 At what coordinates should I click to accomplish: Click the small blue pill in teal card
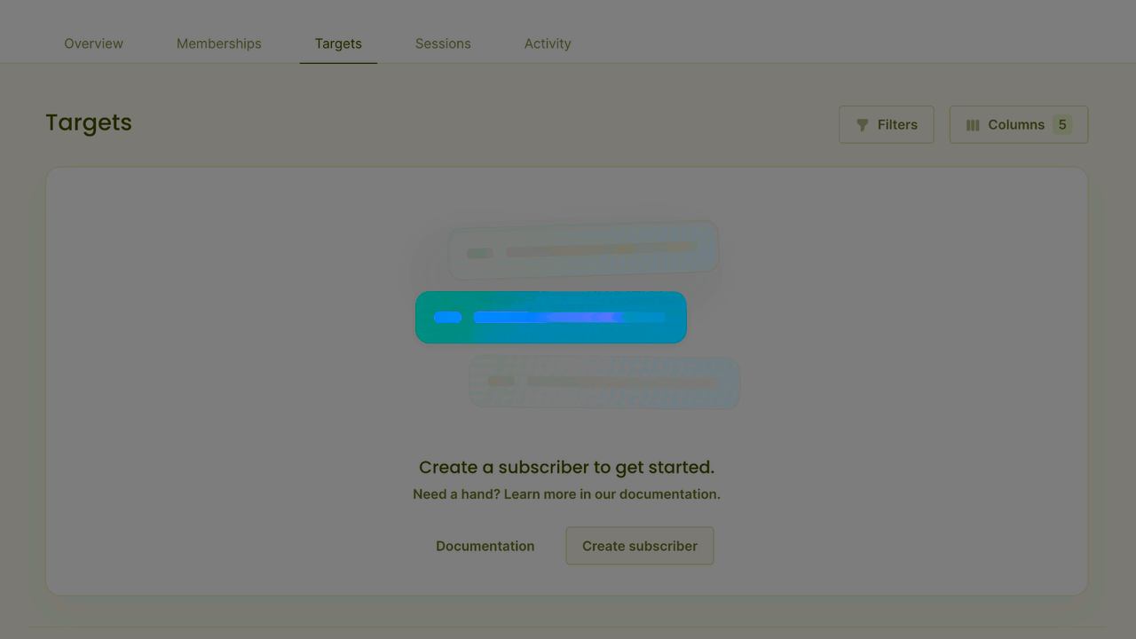(x=448, y=317)
